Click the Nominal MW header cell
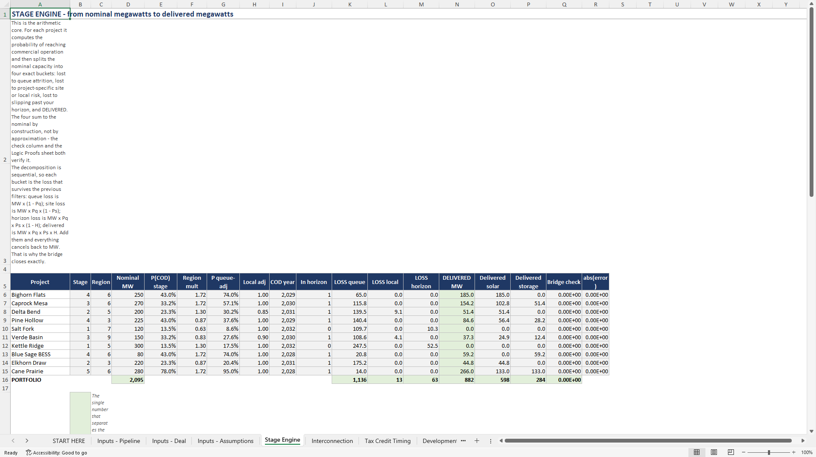The image size is (816, 457). click(x=128, y=282)
